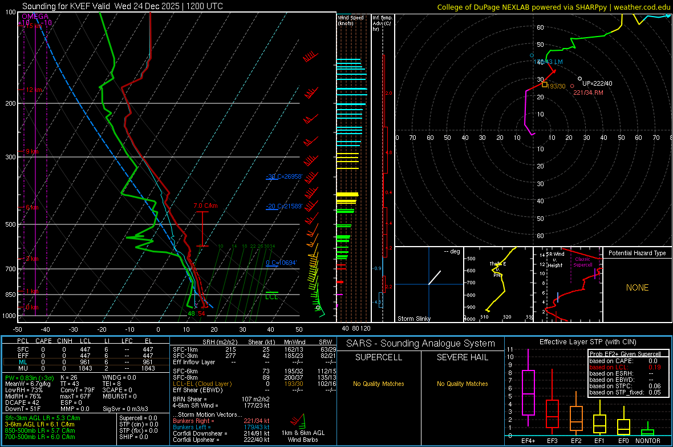673x447 pixels.
Task: Click the Potential Hazard Type header
Action: (637, 253)
